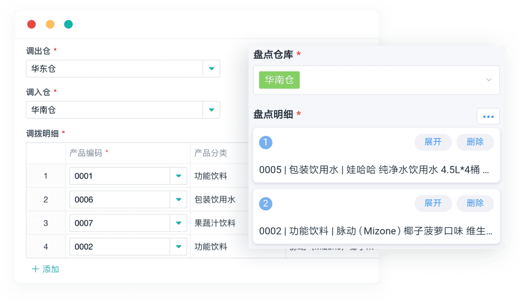Click the 华南仓 green tag
Screen dimensions: 521x301
279,80
